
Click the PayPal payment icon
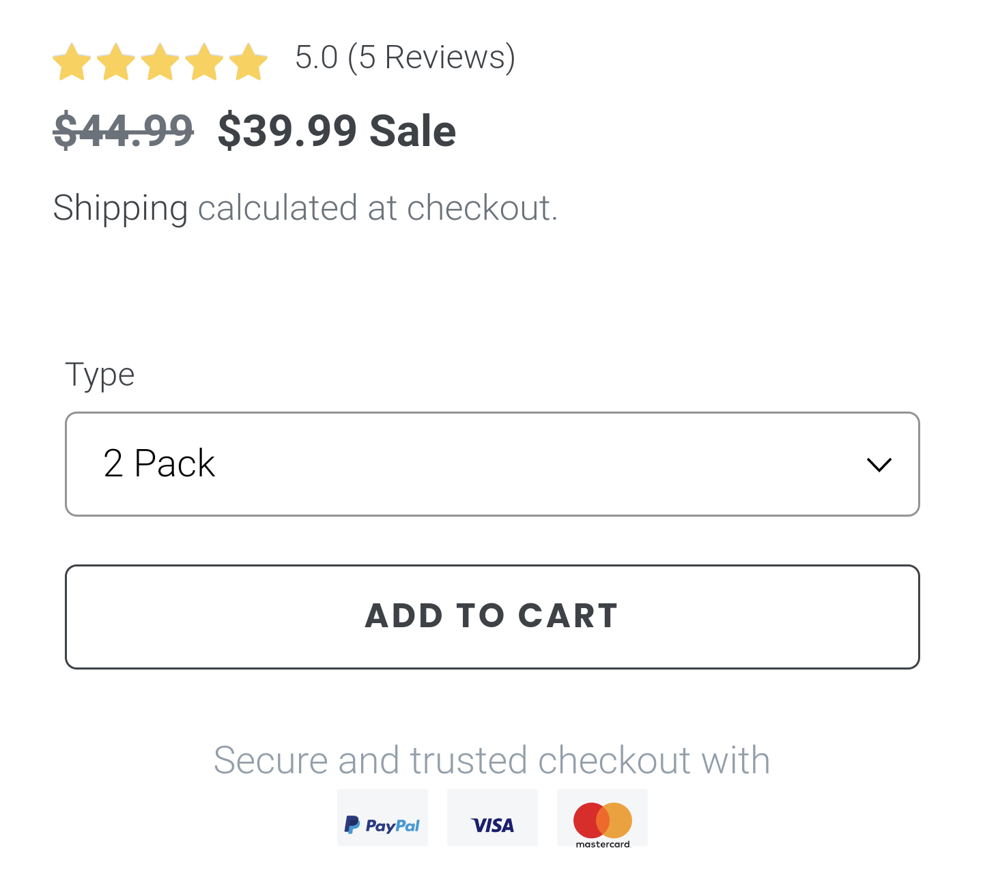click(x=382, y=818)
